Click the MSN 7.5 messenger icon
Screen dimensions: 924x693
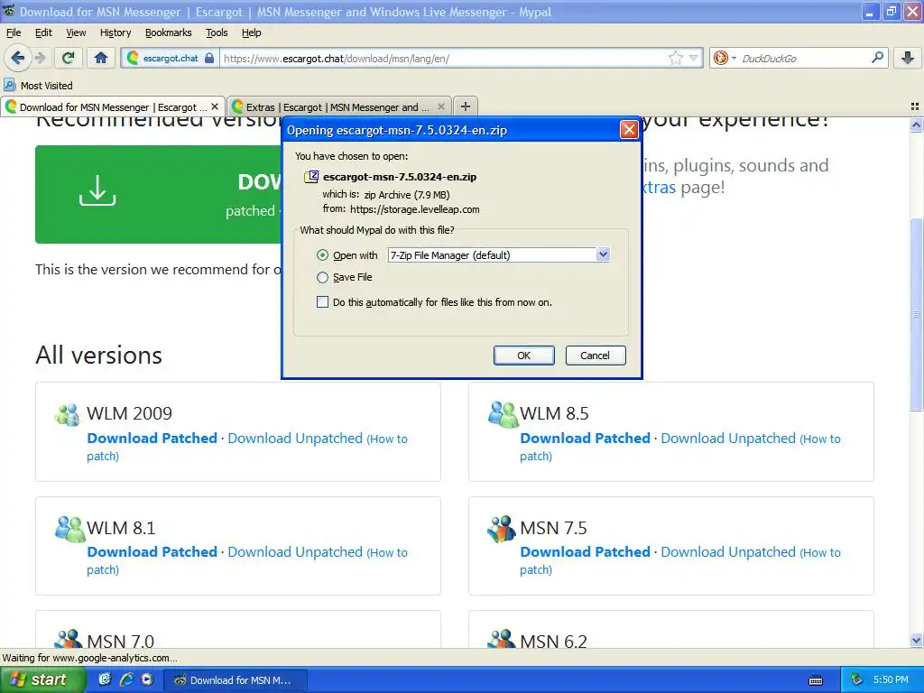coord(502,529)
